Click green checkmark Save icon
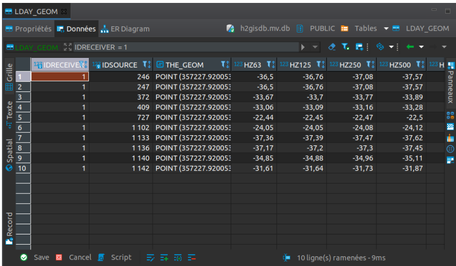The width and height of the screenshot is (456, 266). coord(24,257)
